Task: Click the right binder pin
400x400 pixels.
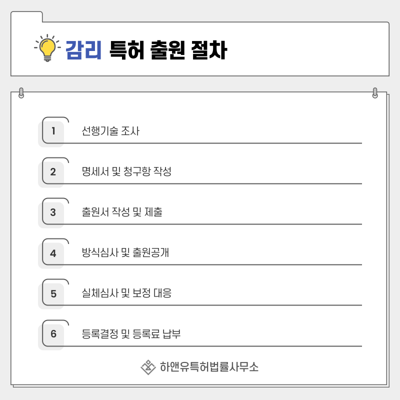Action: coord(374,93)
